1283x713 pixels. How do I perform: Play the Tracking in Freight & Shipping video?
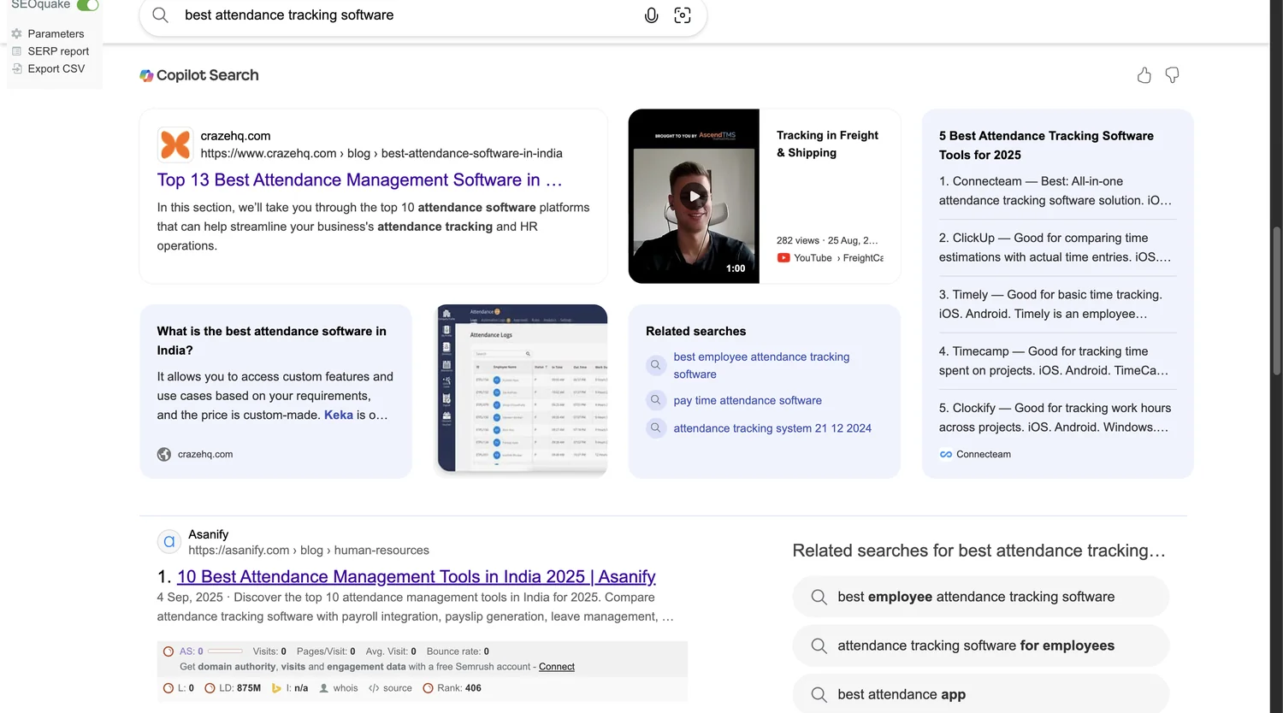(x=694, y=196)
